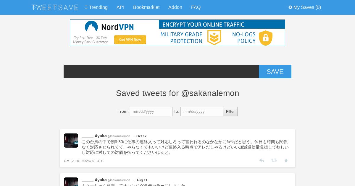Go to Bookmarklet page
This screenshot has height=186, width=355.
[x=146, y=7]
